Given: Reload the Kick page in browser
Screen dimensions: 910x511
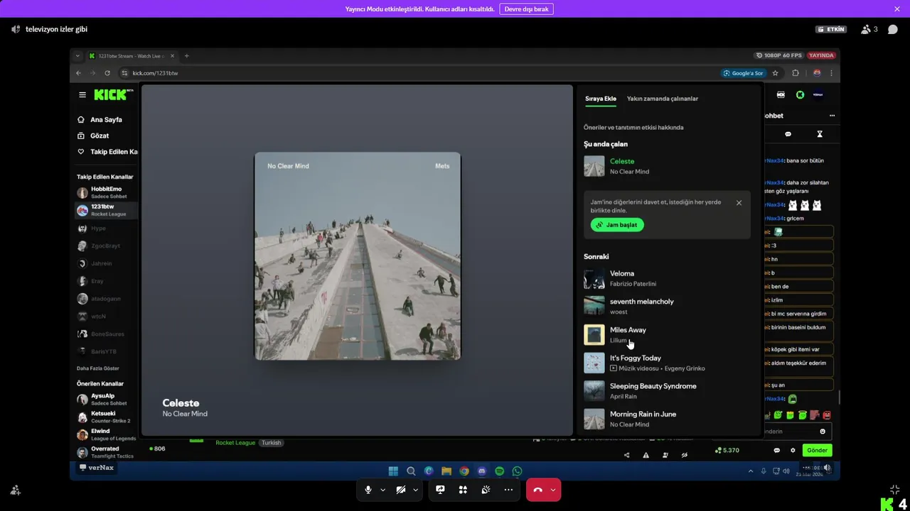Looking at the screenshot, I should tap(107, 73).
